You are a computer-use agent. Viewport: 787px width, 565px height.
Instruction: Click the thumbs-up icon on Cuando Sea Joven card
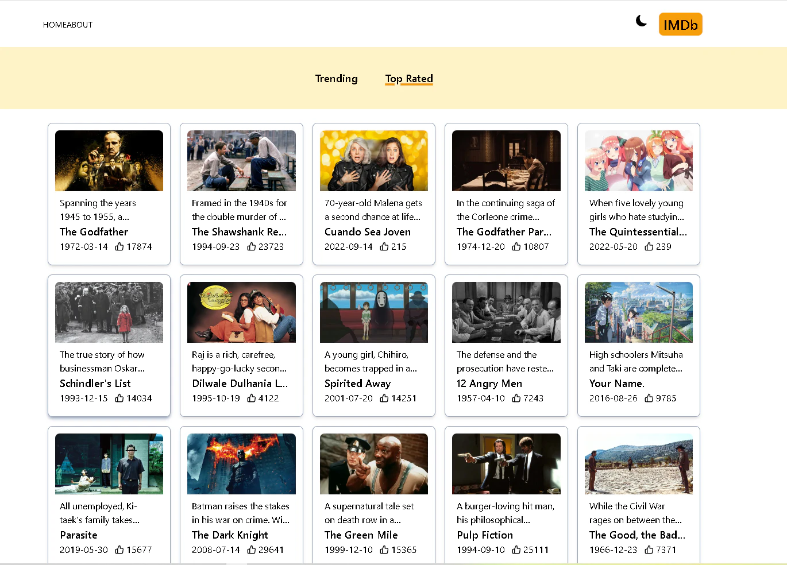(384, 246)
